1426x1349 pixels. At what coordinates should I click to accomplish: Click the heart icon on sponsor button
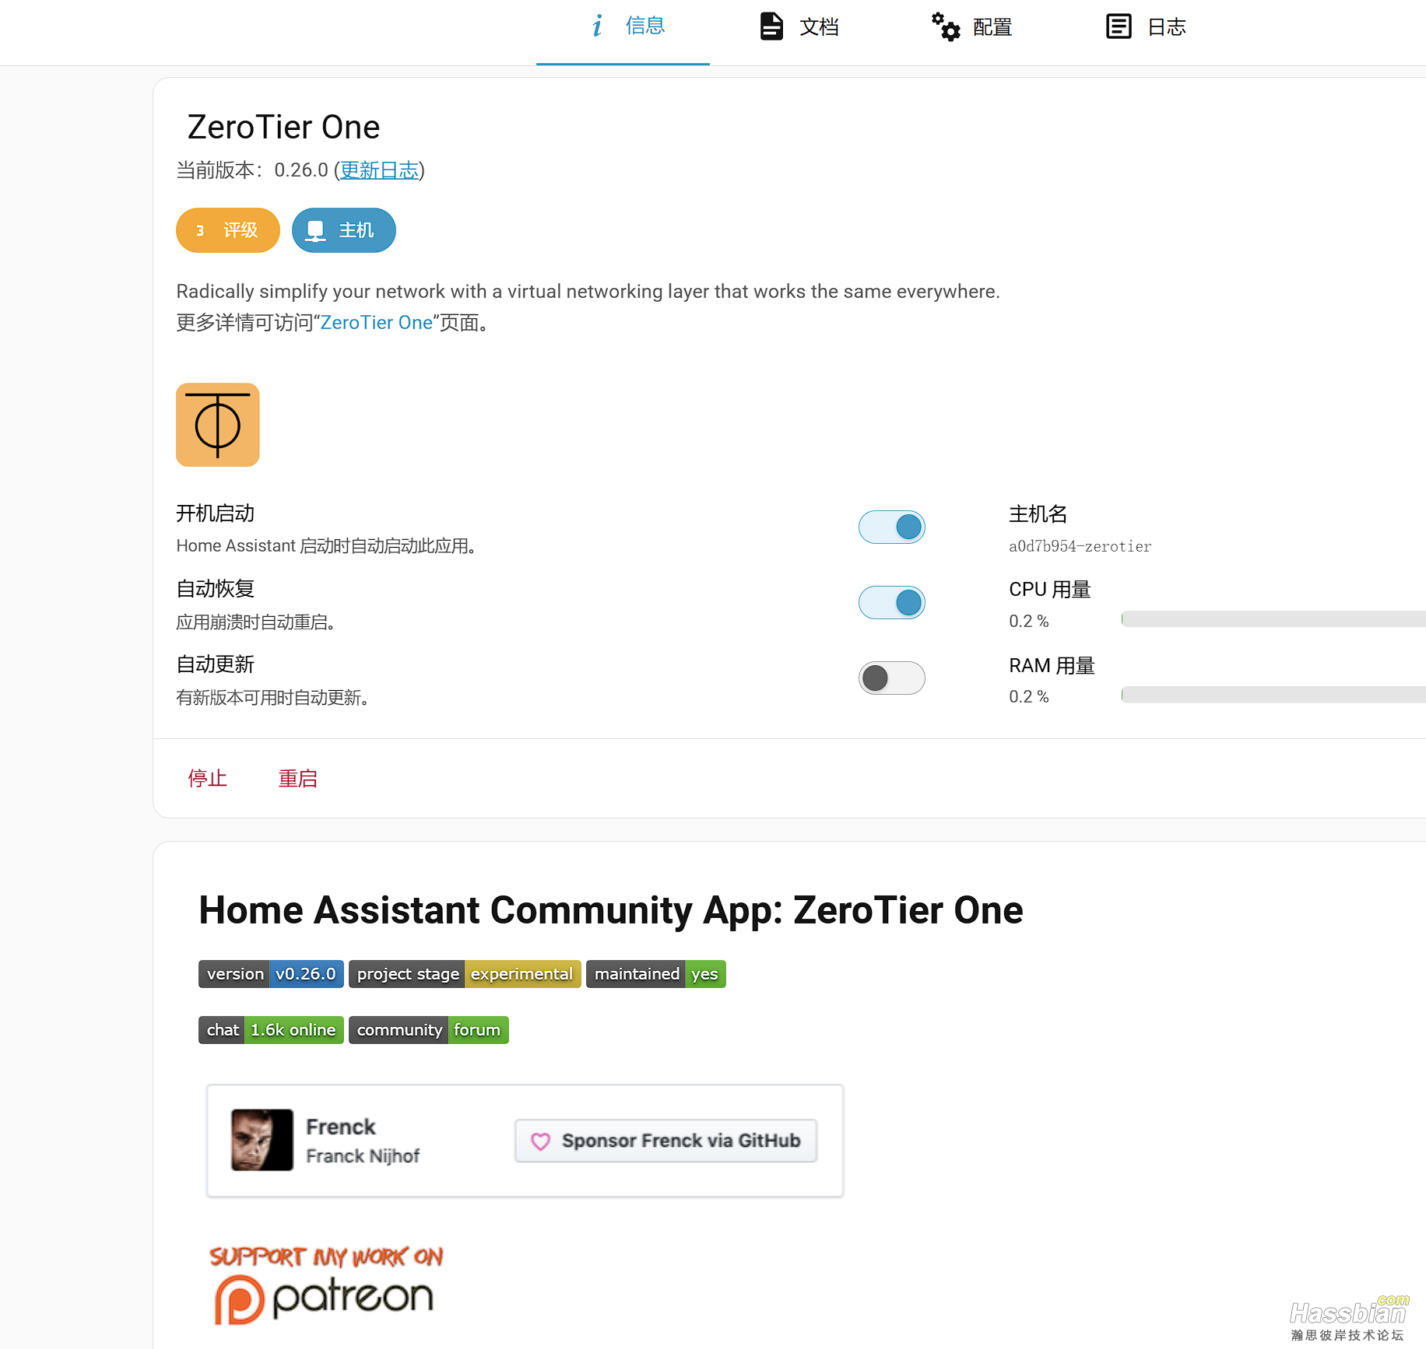click(540, 1141)
